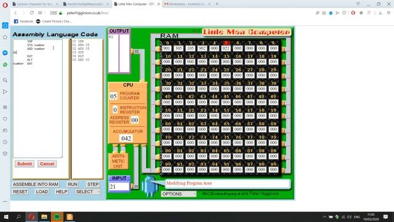394x222 pixels.
Task: Open Messenger in the Opera sidebar
Action: point(5,53)
